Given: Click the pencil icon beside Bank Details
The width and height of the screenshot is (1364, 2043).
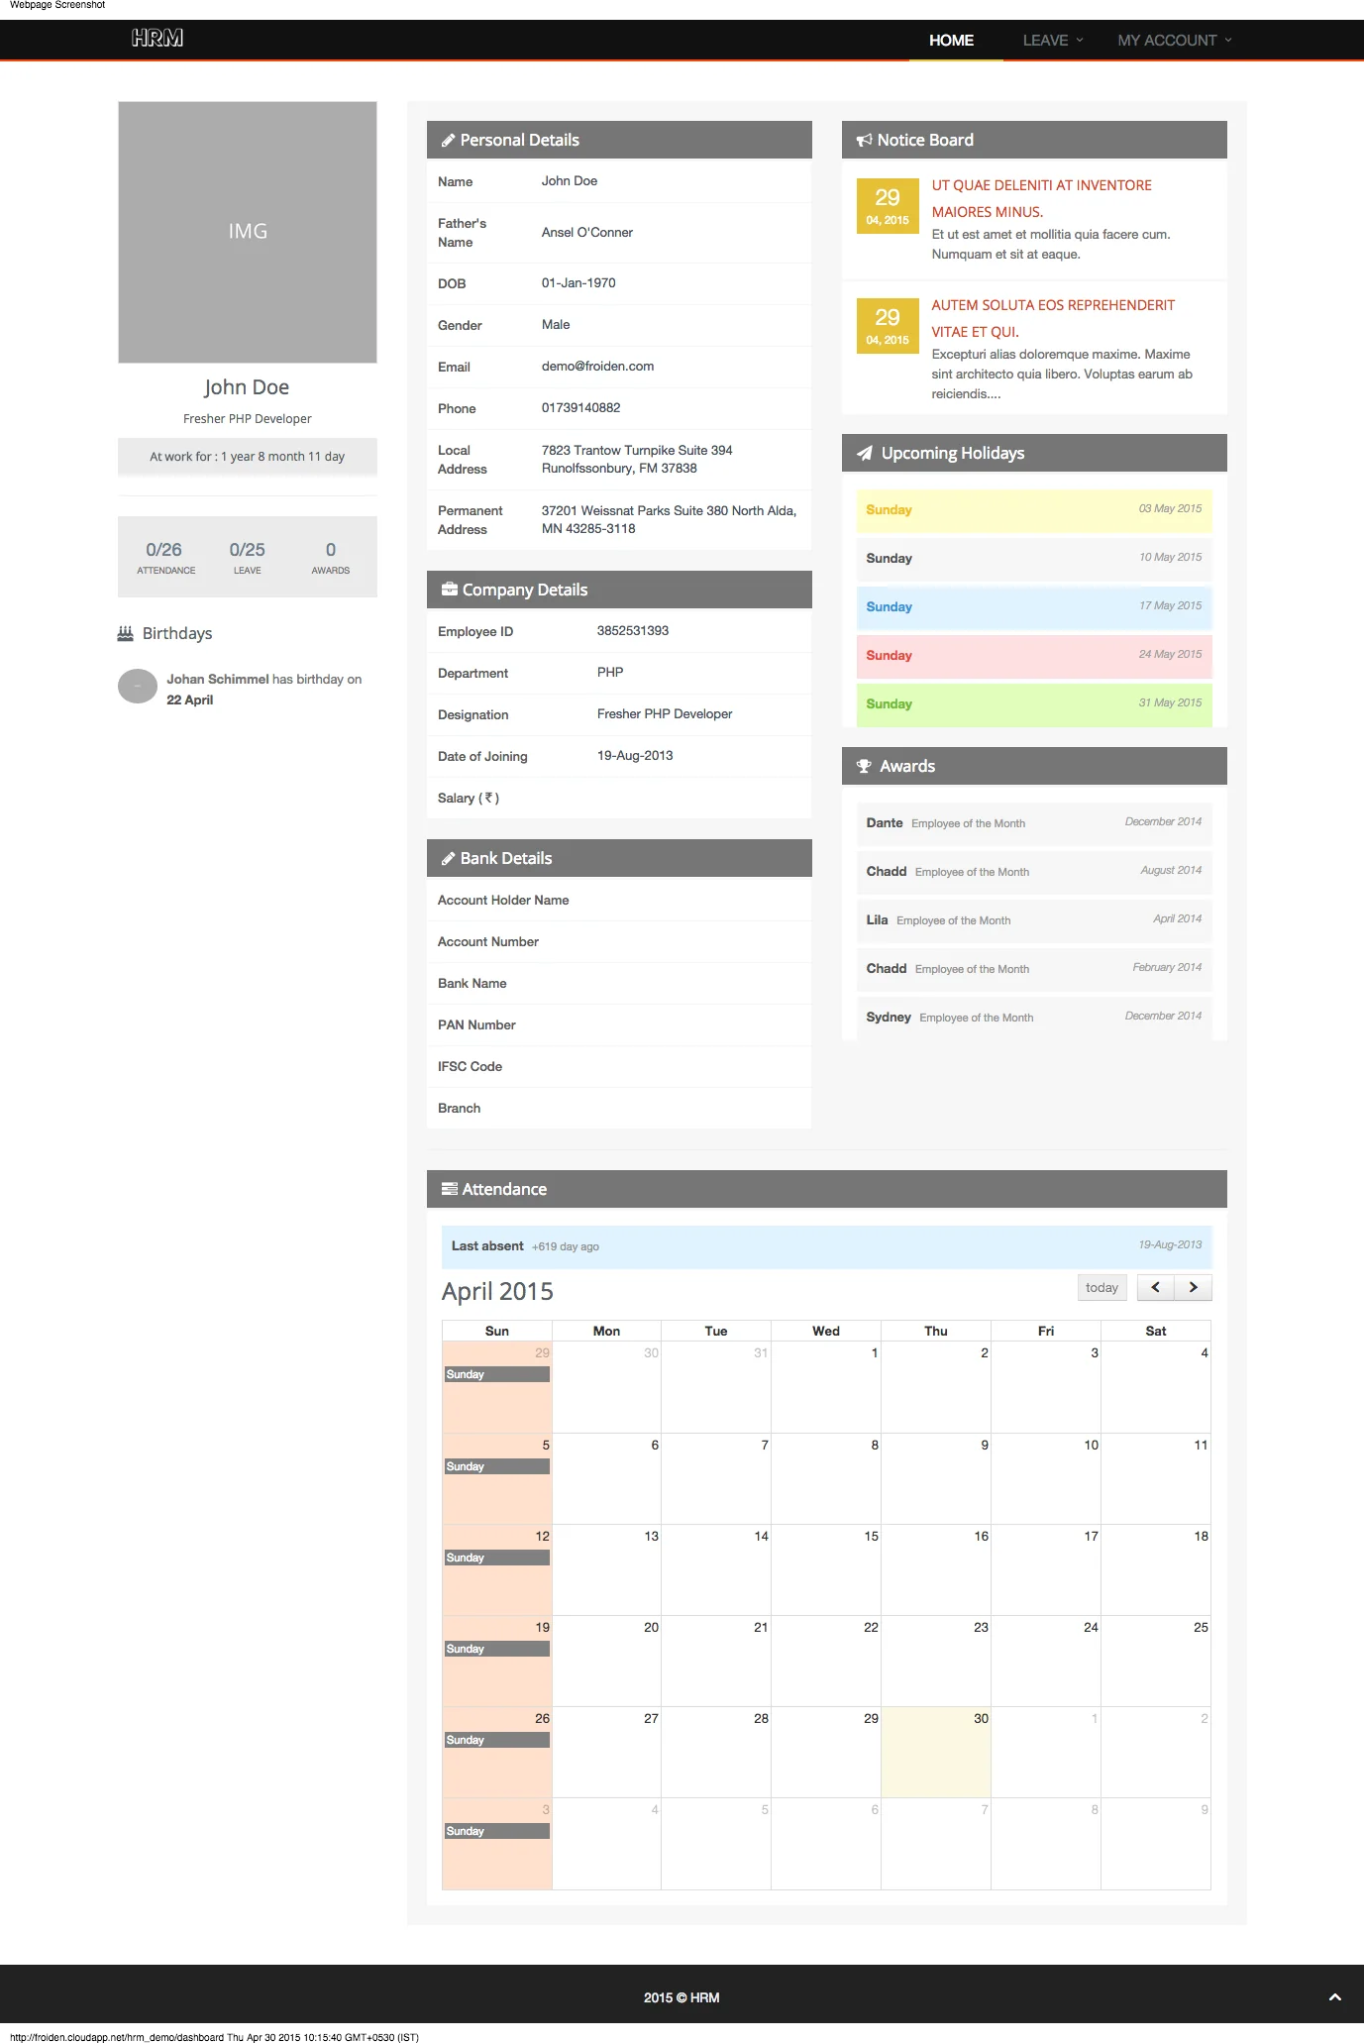Looking at the screenshot, I should (x=448, y=859).
